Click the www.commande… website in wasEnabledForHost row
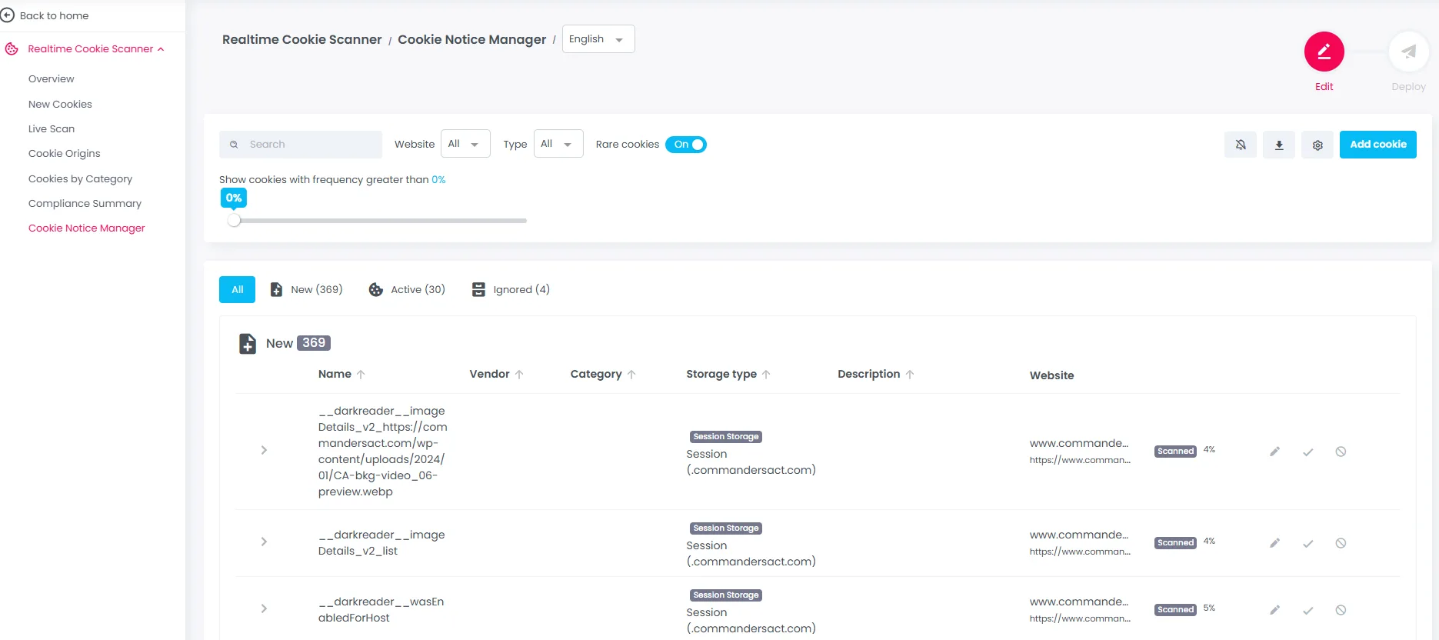Viewport: 1439px width, 640px height. (x=1079, y=602)
